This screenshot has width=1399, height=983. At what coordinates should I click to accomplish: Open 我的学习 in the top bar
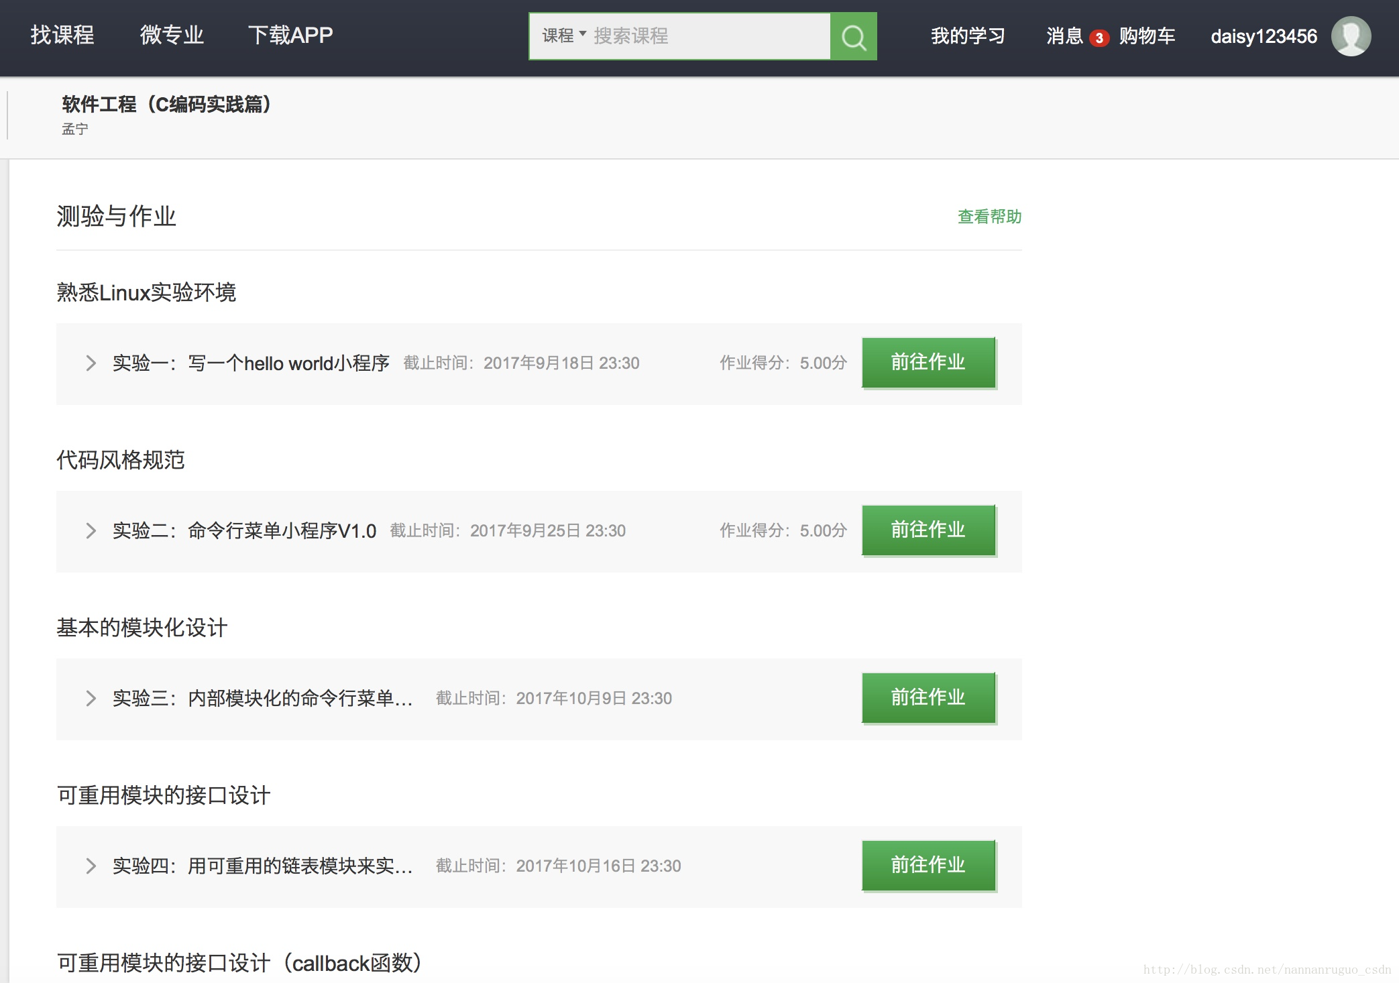(968, 36)
